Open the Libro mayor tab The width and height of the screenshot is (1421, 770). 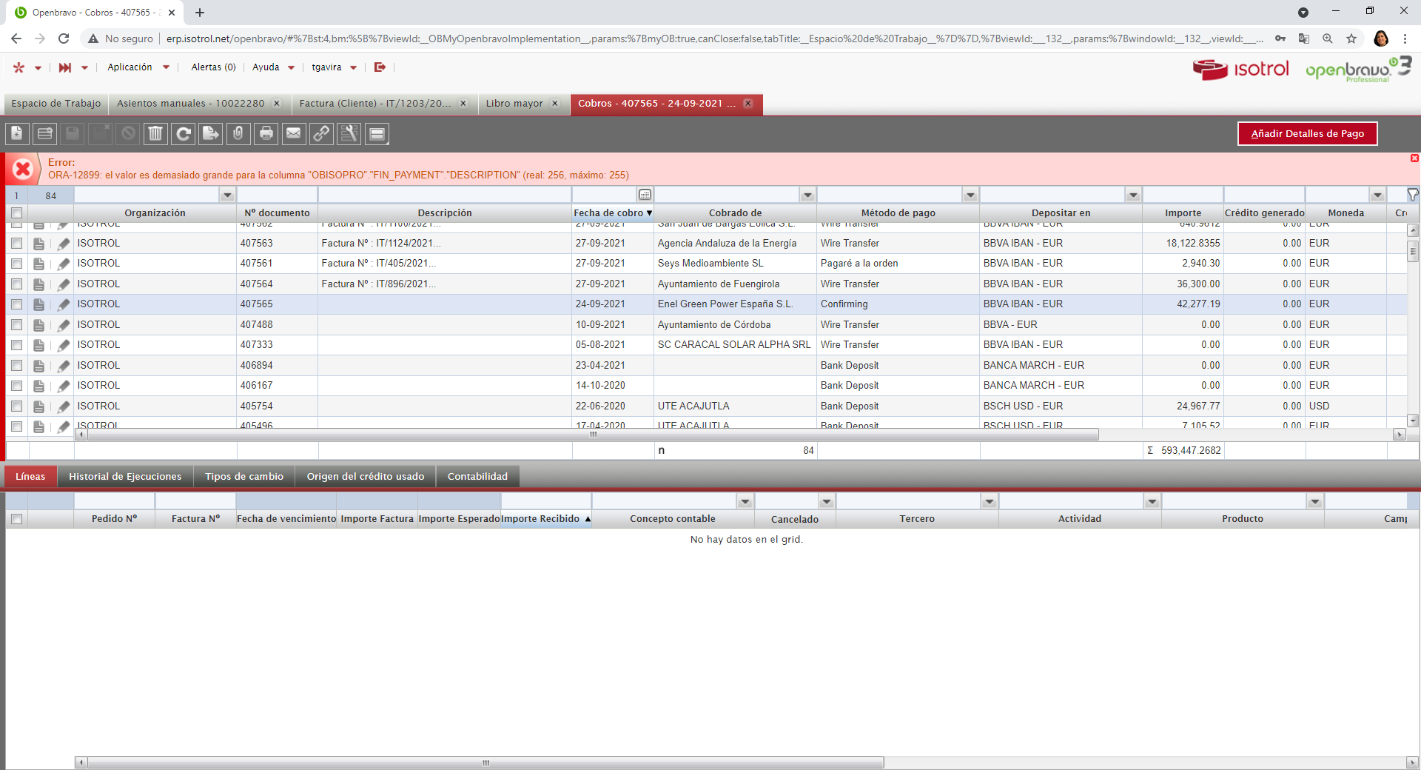coord(514,104)
